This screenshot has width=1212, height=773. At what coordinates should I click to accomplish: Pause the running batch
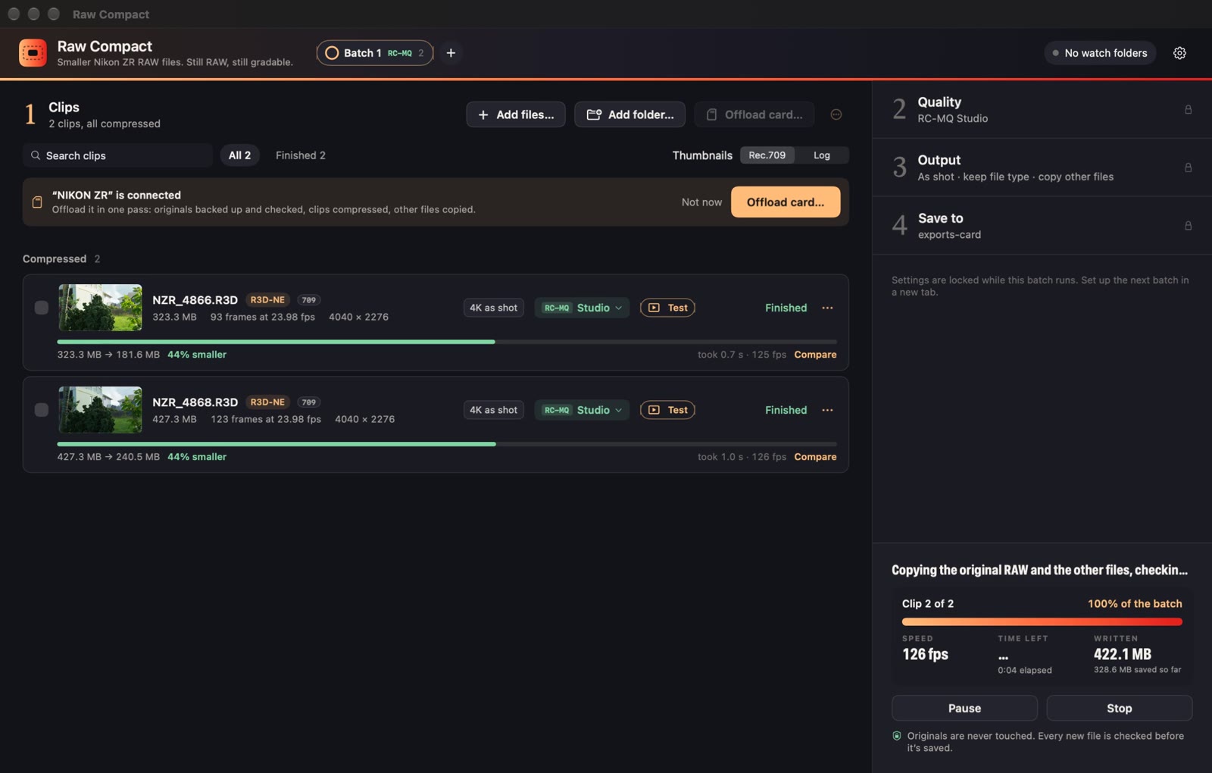(964, 708)
